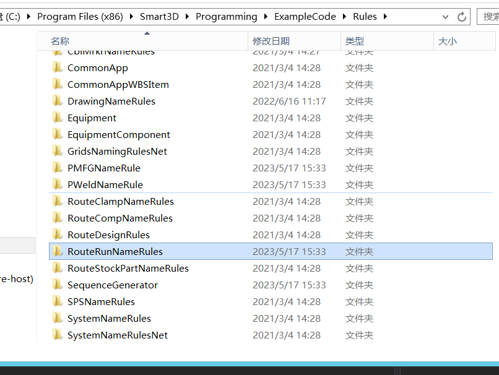Click the modified date of PMFGNameRule
The width and height of the screenshot is (499, 375).
tap(289, 168)
